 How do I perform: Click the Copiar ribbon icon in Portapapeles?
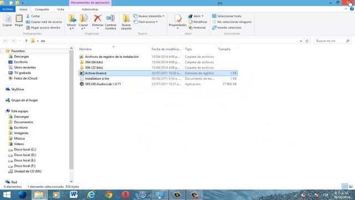coord(7,21)
